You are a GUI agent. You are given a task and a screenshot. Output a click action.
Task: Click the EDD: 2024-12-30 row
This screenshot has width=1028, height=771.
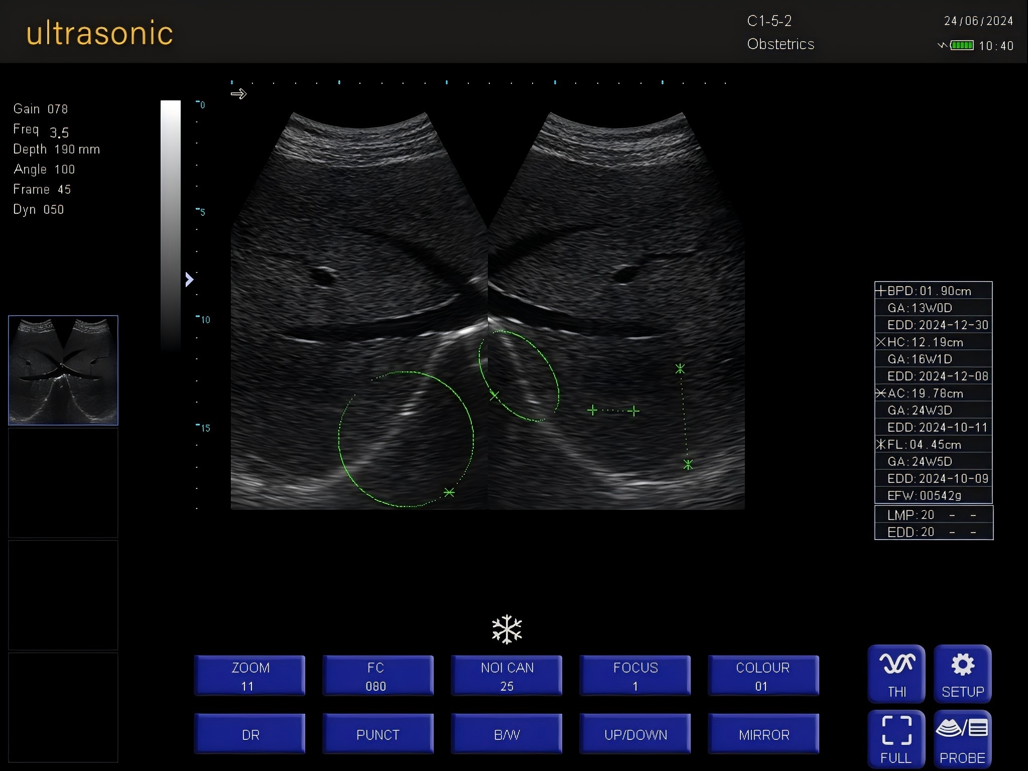coord(933,325)
